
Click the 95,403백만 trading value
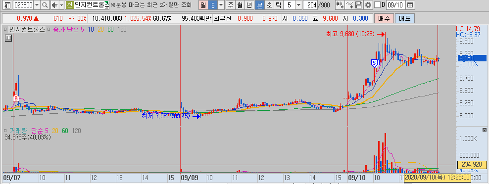coord(196,18)
